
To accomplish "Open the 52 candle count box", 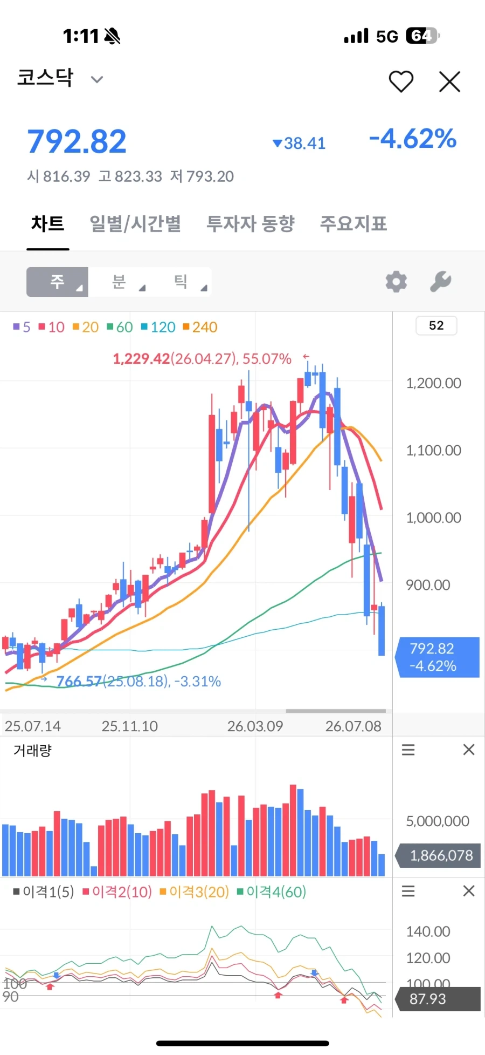I will point(436,325).
